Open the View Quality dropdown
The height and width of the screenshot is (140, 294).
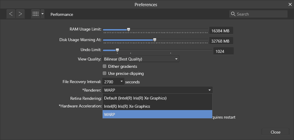pyautogui.click(x=141, y=59)
